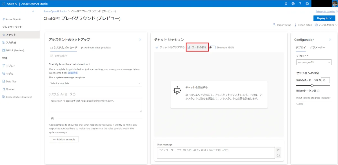Screen dimensions: 338x165
Task: Open DALL-E (Preview) in the sidebar
Action: tap(15, 50)
